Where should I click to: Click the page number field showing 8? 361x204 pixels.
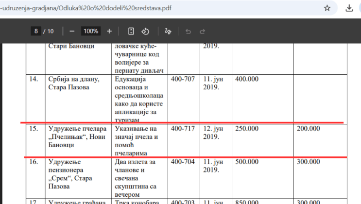pos(36,31)
